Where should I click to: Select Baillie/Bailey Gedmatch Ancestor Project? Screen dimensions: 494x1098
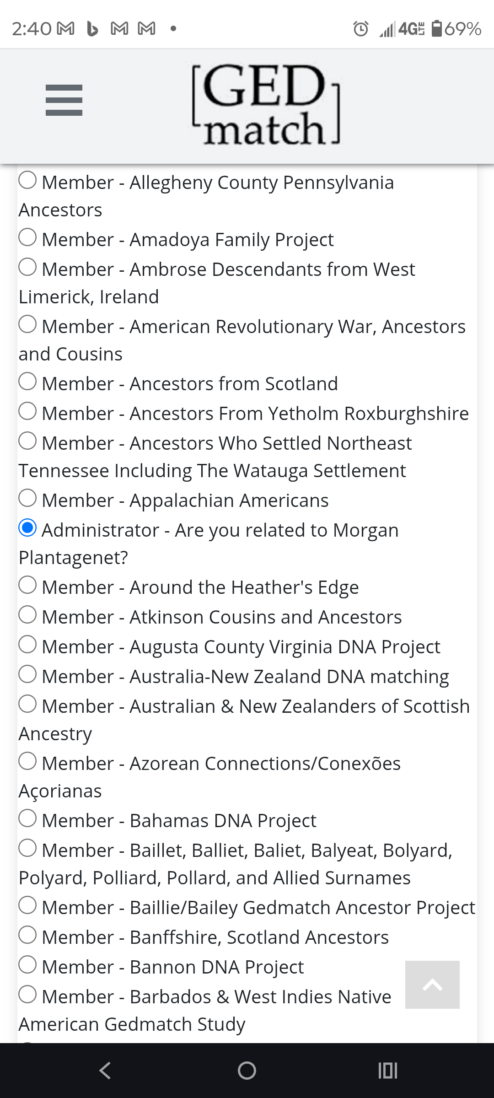(x=28, y=907)
